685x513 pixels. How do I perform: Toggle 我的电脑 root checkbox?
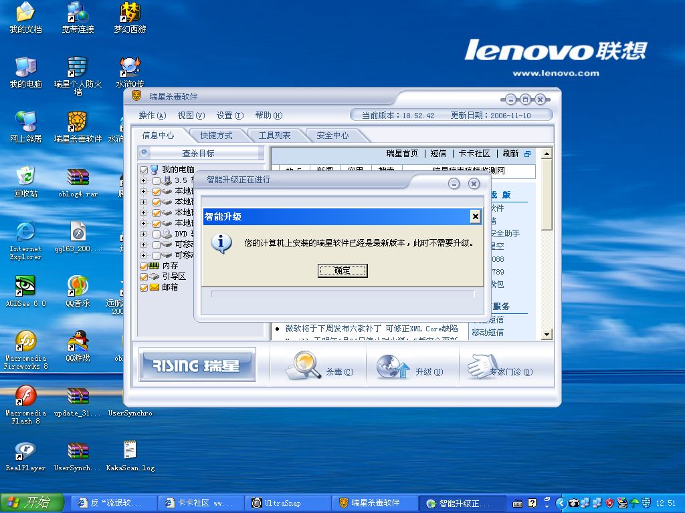pyautogui.click(x=144, y=170)
